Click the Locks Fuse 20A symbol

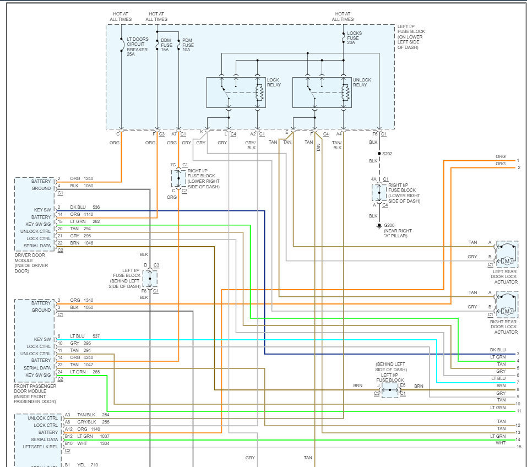(343, 37)
